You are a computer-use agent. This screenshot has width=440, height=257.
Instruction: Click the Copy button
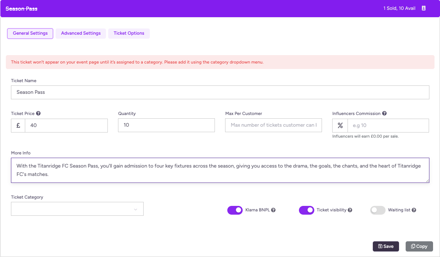[419, 246]
